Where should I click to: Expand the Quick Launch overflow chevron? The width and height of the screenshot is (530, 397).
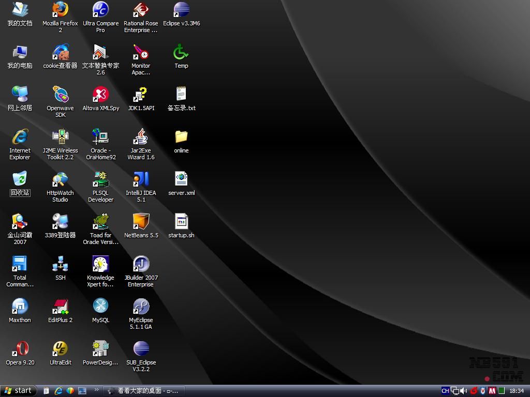tap(96, 390)
